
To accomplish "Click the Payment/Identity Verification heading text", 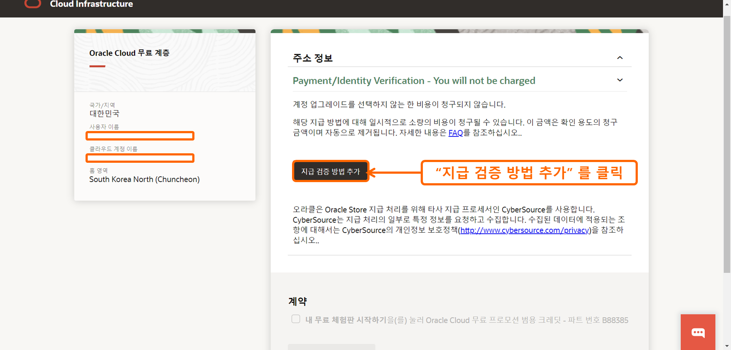I will (414, 81).
